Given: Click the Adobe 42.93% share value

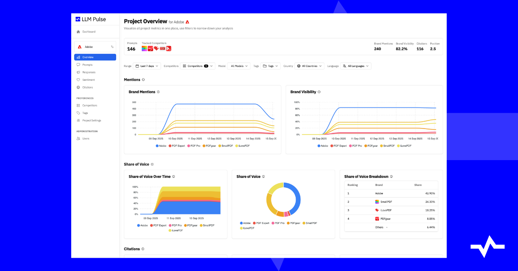Looking at the screenshot, I should point(430,193).
